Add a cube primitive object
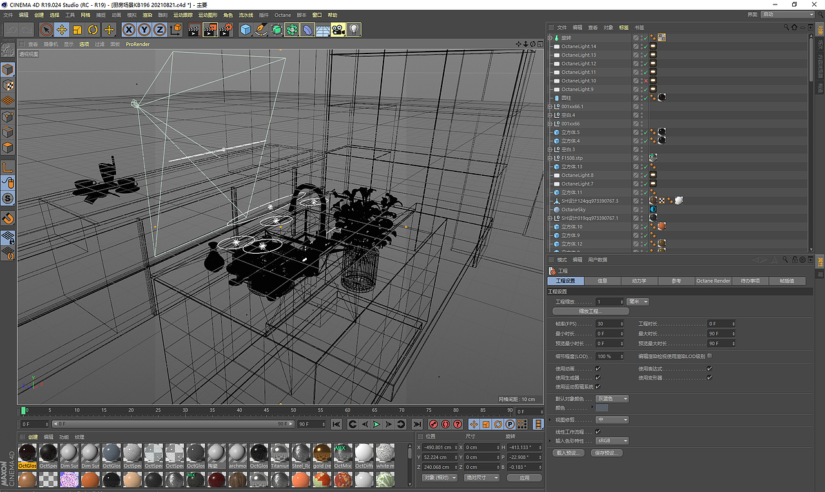 click(x=246, y=30)
